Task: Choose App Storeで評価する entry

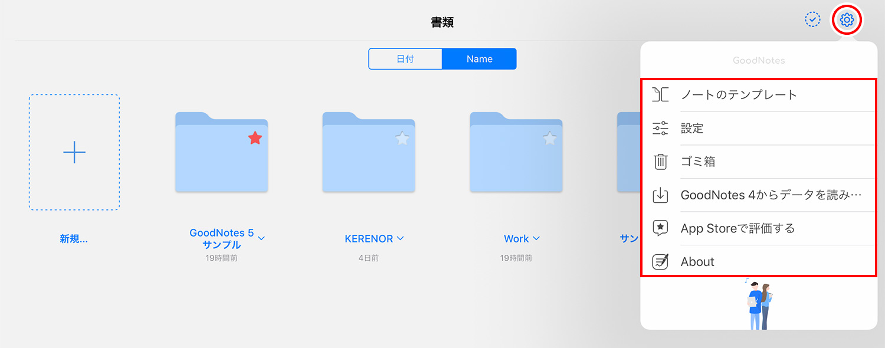Action: pyautogui.click(x=759, y=228)
